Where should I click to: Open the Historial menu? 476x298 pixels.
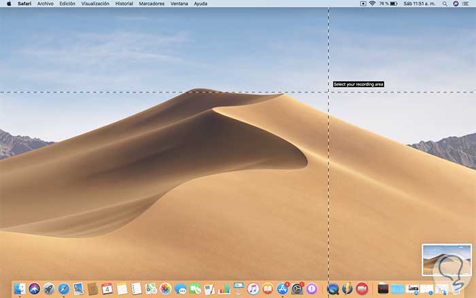(124, 3)
